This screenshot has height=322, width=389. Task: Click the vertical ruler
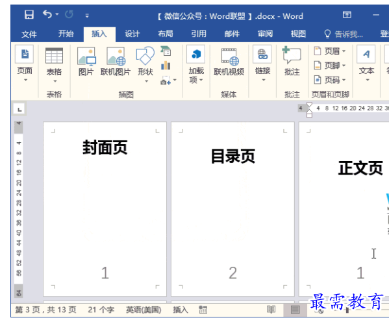(x=19, y=209)
